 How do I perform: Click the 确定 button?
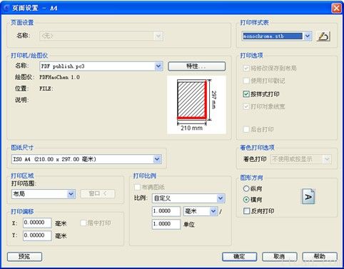(x=239, y=257)
